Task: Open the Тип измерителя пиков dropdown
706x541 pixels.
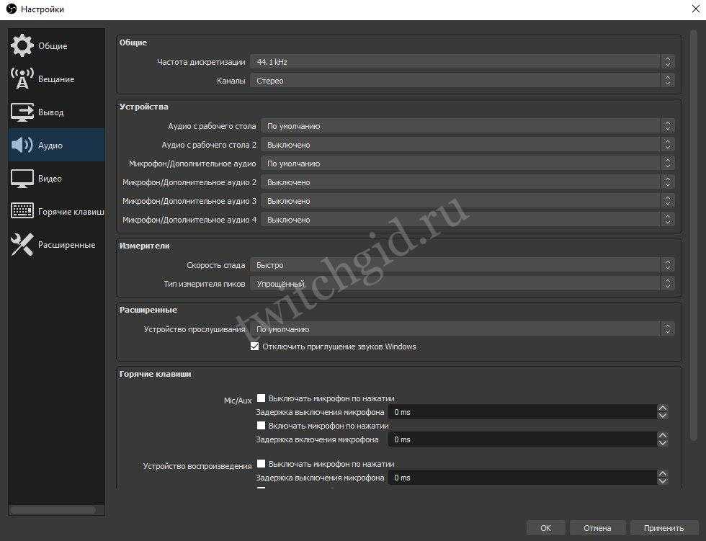Action: 463,284
